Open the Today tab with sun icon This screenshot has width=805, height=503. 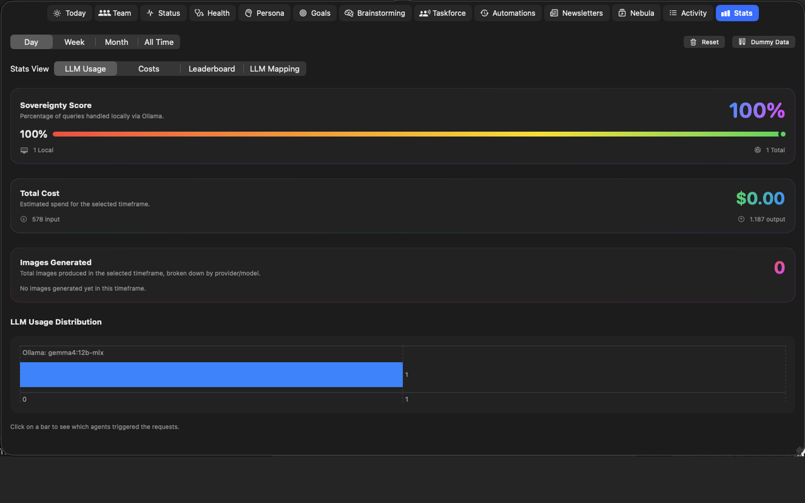(x=69, y=13)
